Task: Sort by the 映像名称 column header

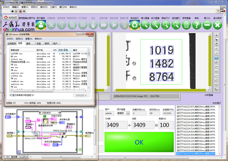Action: coord(23,50)
